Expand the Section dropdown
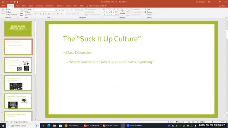The width and height of the screenshot is (228, 128). 29,14
